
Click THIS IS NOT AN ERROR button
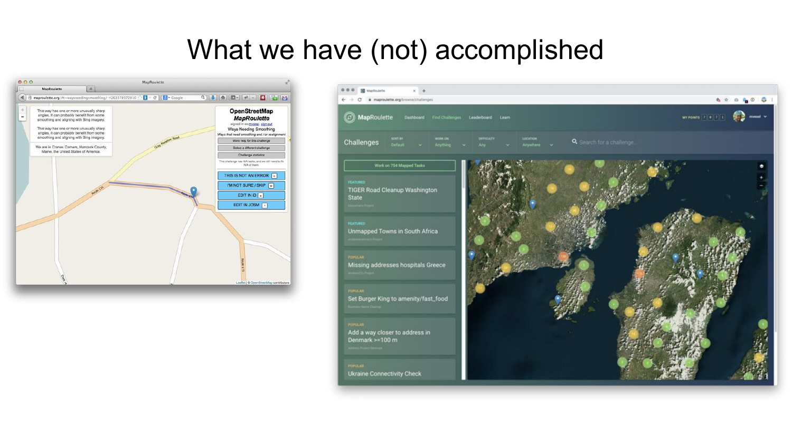coord(251,176)
